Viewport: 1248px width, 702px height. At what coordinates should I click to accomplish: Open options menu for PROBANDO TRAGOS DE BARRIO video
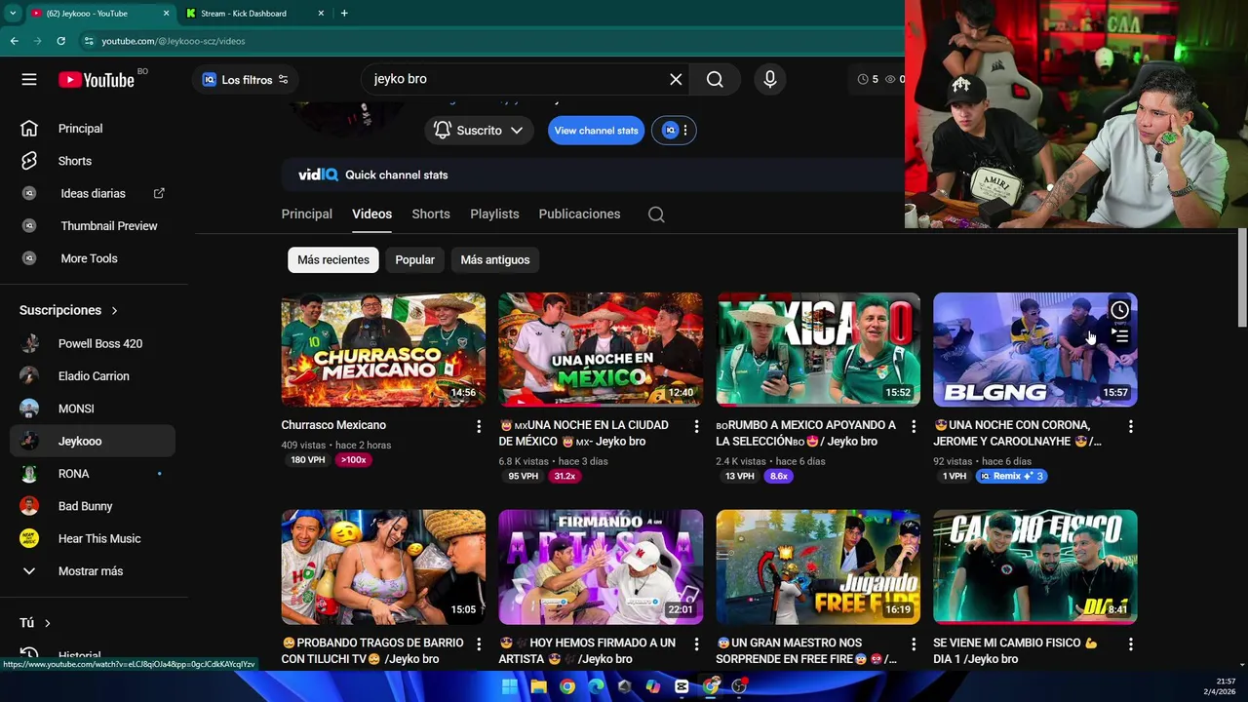coord(479,643)
